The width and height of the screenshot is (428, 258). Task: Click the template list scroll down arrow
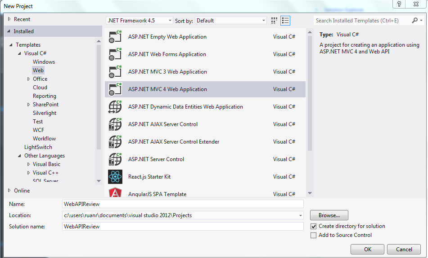(x=310, y=193)
